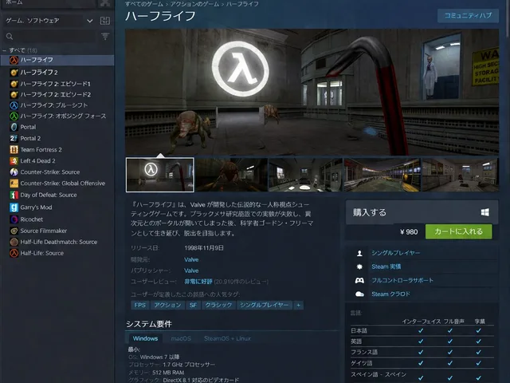Screen dimensions: 510x383
Task: Click the Steam achievements star icon
Action: [359, 267]
